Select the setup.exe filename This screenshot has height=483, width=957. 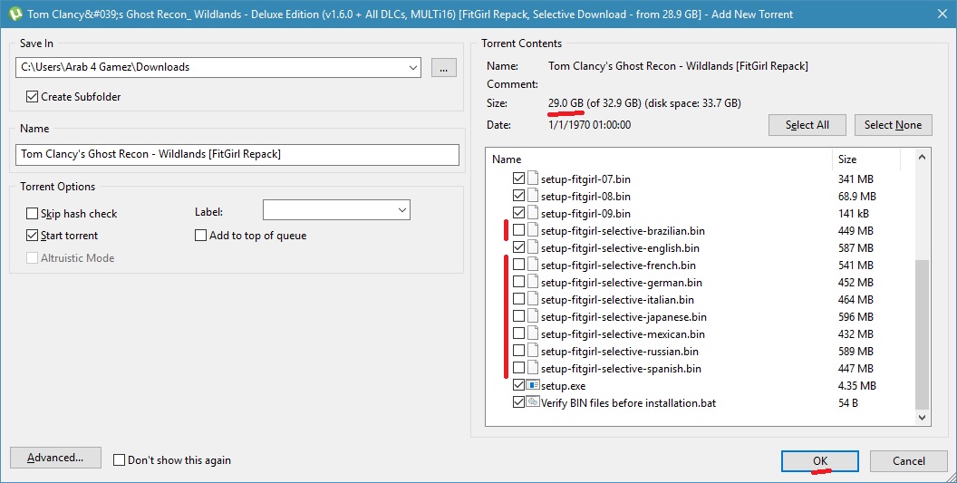click(x=564, y=386)
